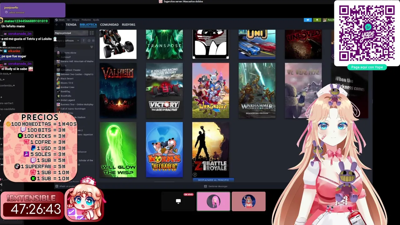400x225 pixels.
Task: Click the Paga aquí con Yape label
Action: [367, 67]
